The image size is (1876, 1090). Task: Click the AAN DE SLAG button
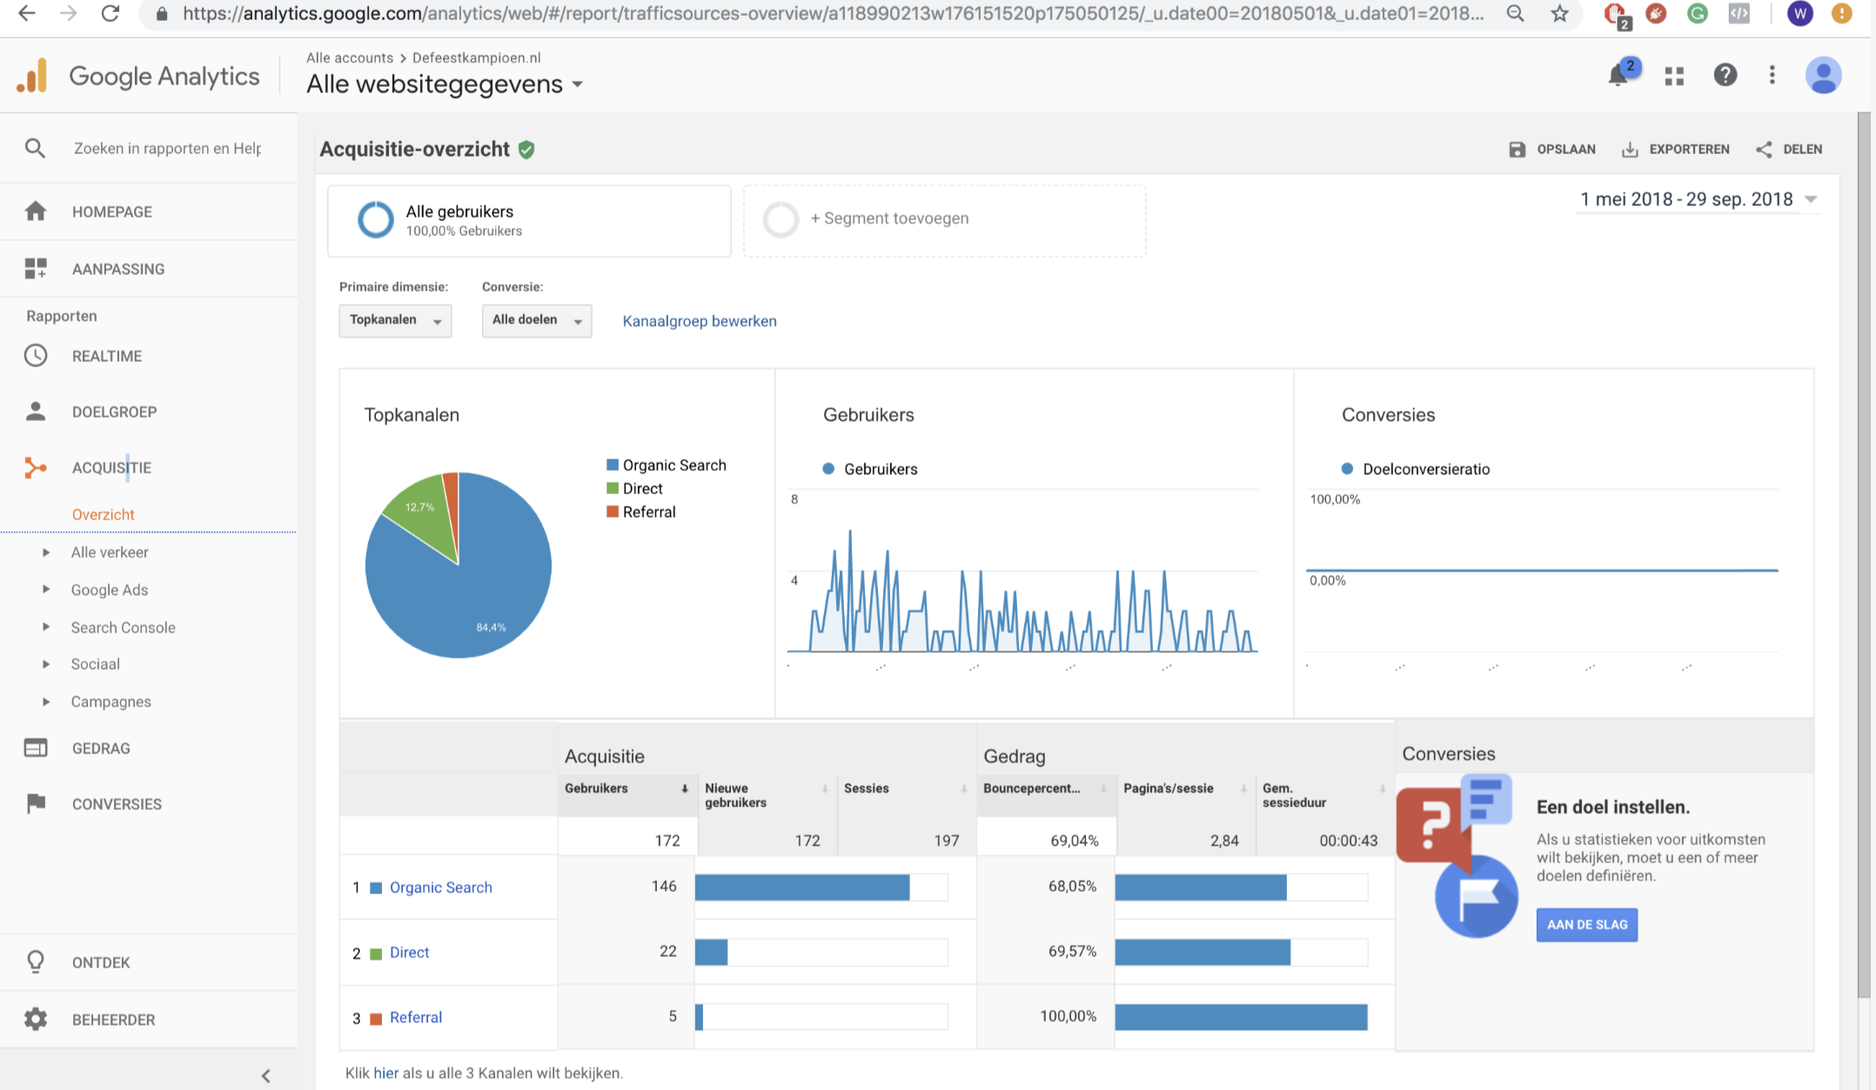click(1587, 925)
